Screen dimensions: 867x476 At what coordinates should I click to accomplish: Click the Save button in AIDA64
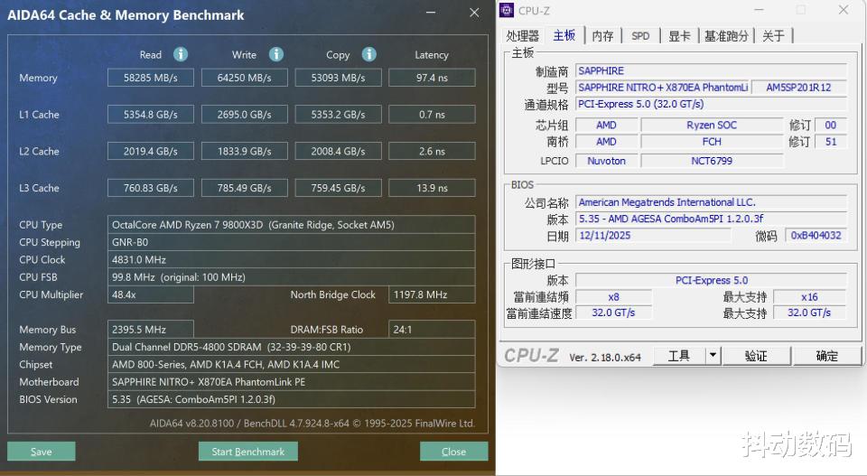pos(42,451)
